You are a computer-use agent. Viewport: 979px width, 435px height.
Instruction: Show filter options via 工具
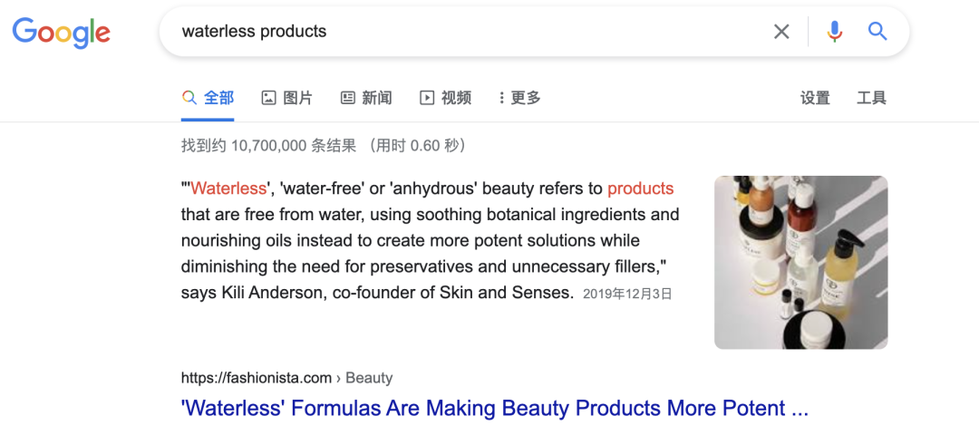tap(872, 98)
